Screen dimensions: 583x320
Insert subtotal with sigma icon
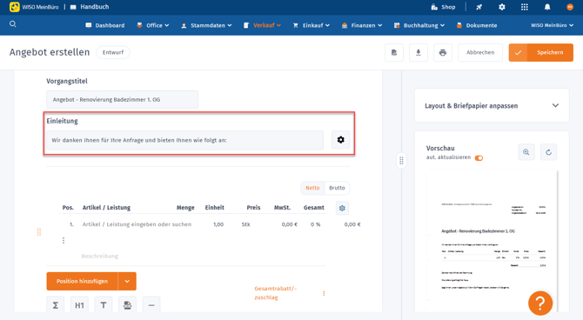pos(56,305)
